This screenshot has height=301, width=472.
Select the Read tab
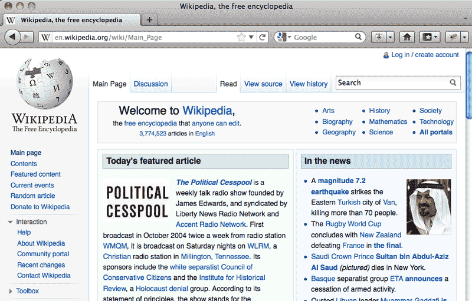228,84
